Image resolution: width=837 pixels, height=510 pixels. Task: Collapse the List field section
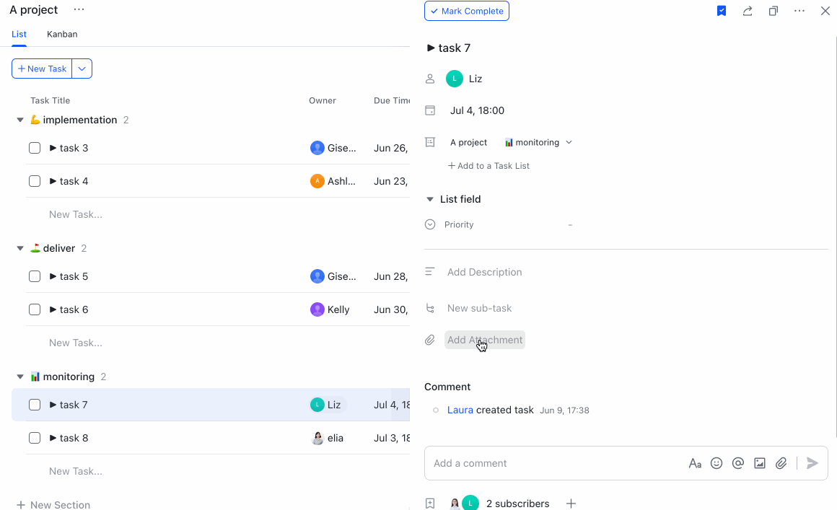click(430, 199)
